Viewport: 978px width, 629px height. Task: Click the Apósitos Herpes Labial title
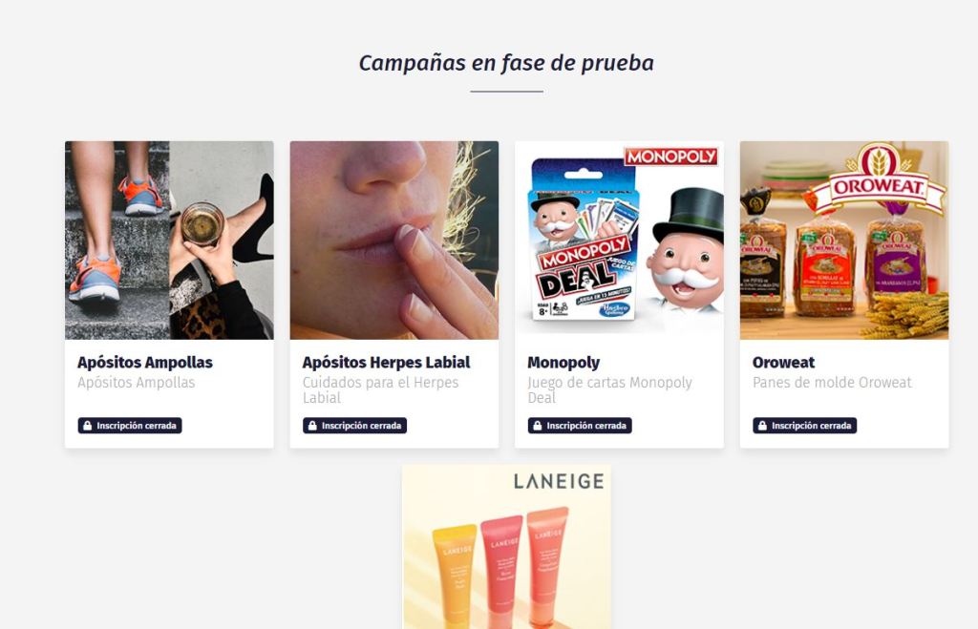[x=386, y=362]
